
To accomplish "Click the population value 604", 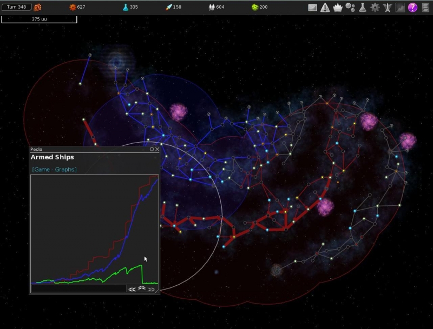I will pos(220,7).
